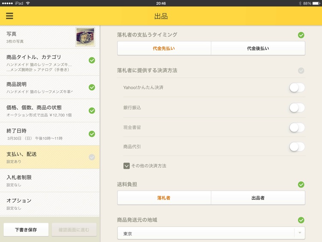Click the region dropdown arrow

[300, 233]
